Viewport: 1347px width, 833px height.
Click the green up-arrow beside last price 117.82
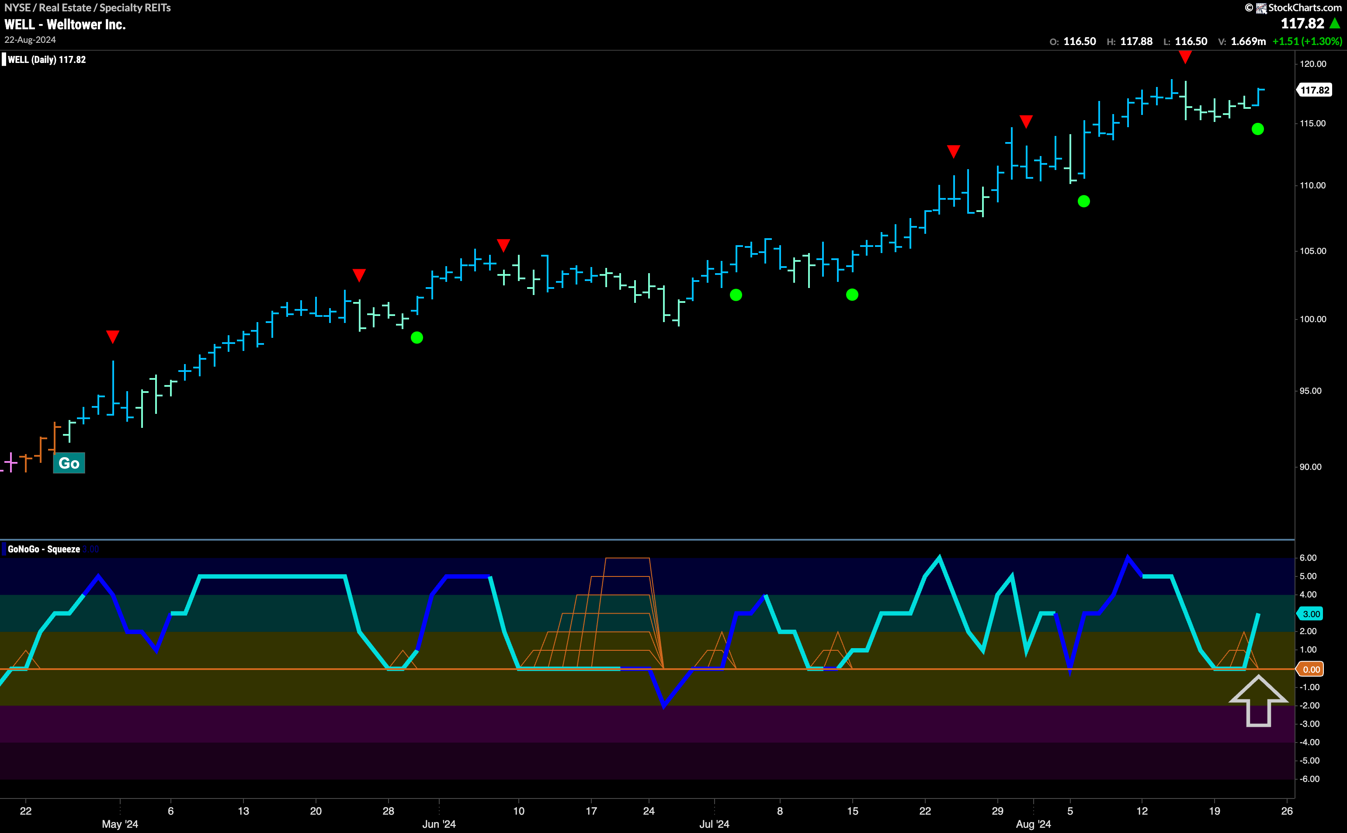coord(1335,23)
